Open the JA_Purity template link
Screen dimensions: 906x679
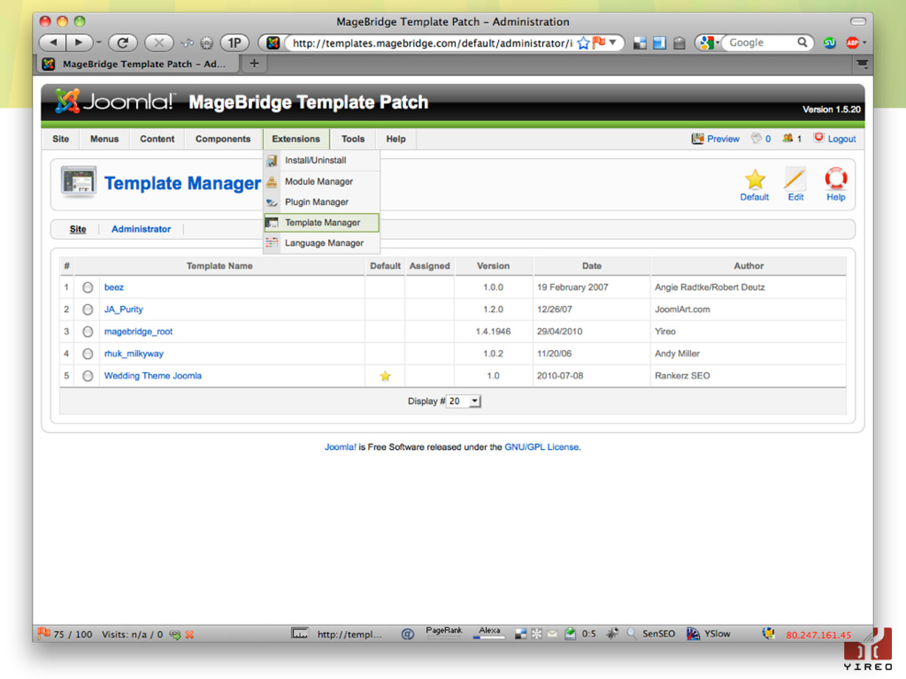[123, 310]
